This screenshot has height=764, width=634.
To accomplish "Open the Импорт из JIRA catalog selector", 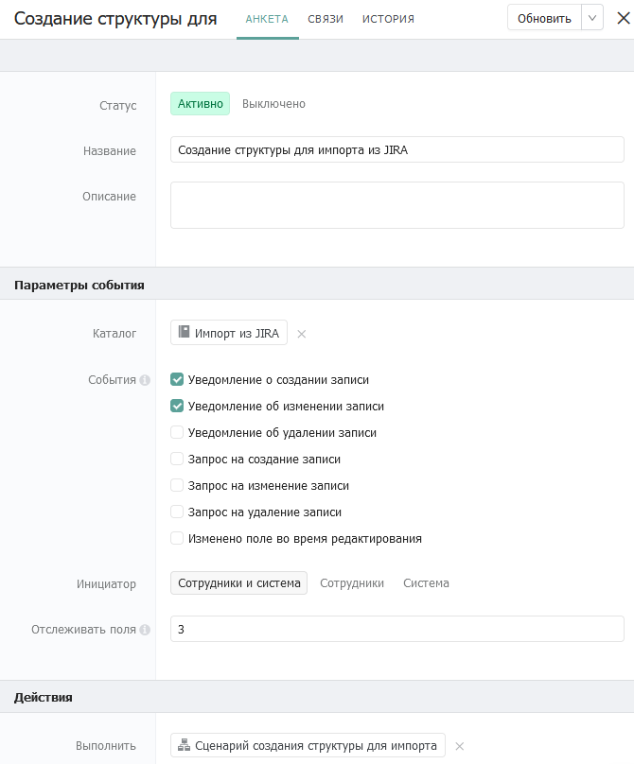I will click(x=229, y=333).
